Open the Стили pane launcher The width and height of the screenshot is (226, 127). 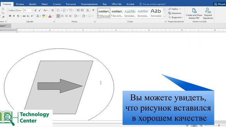tap(165, 22)
